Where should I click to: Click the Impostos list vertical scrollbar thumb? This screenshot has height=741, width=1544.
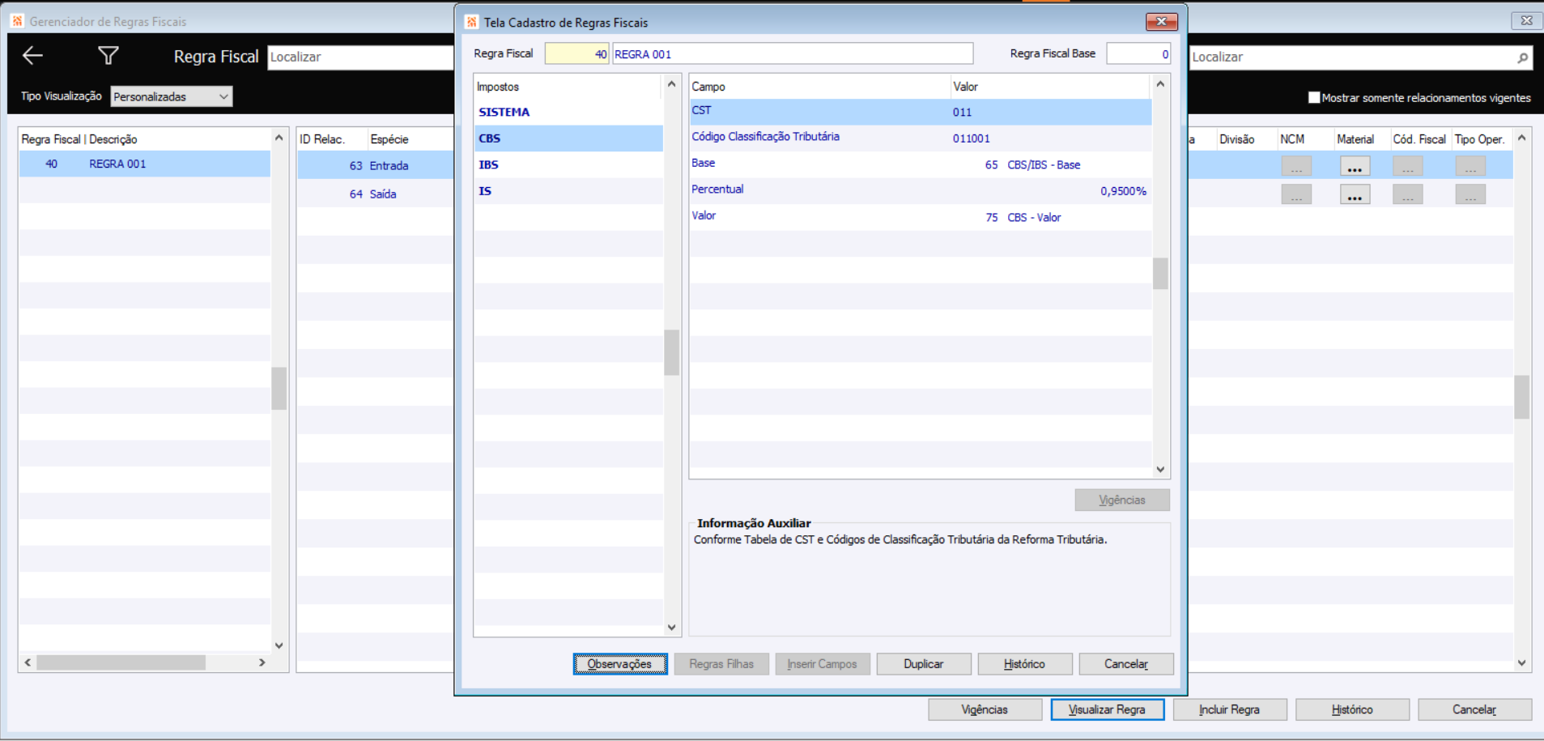click(x=672, y=352)
